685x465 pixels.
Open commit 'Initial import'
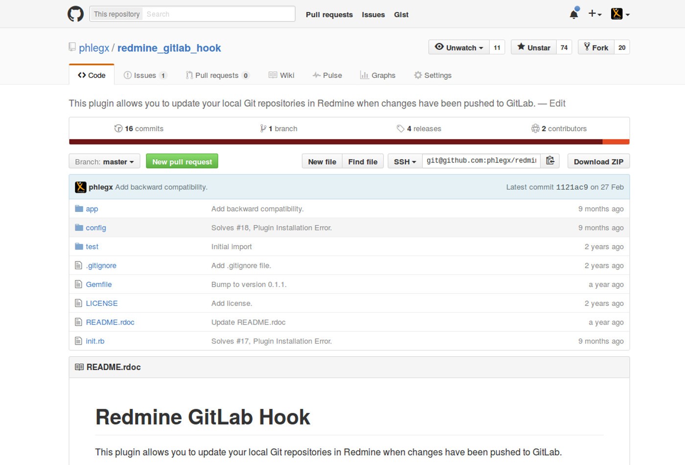click(231, 247)
